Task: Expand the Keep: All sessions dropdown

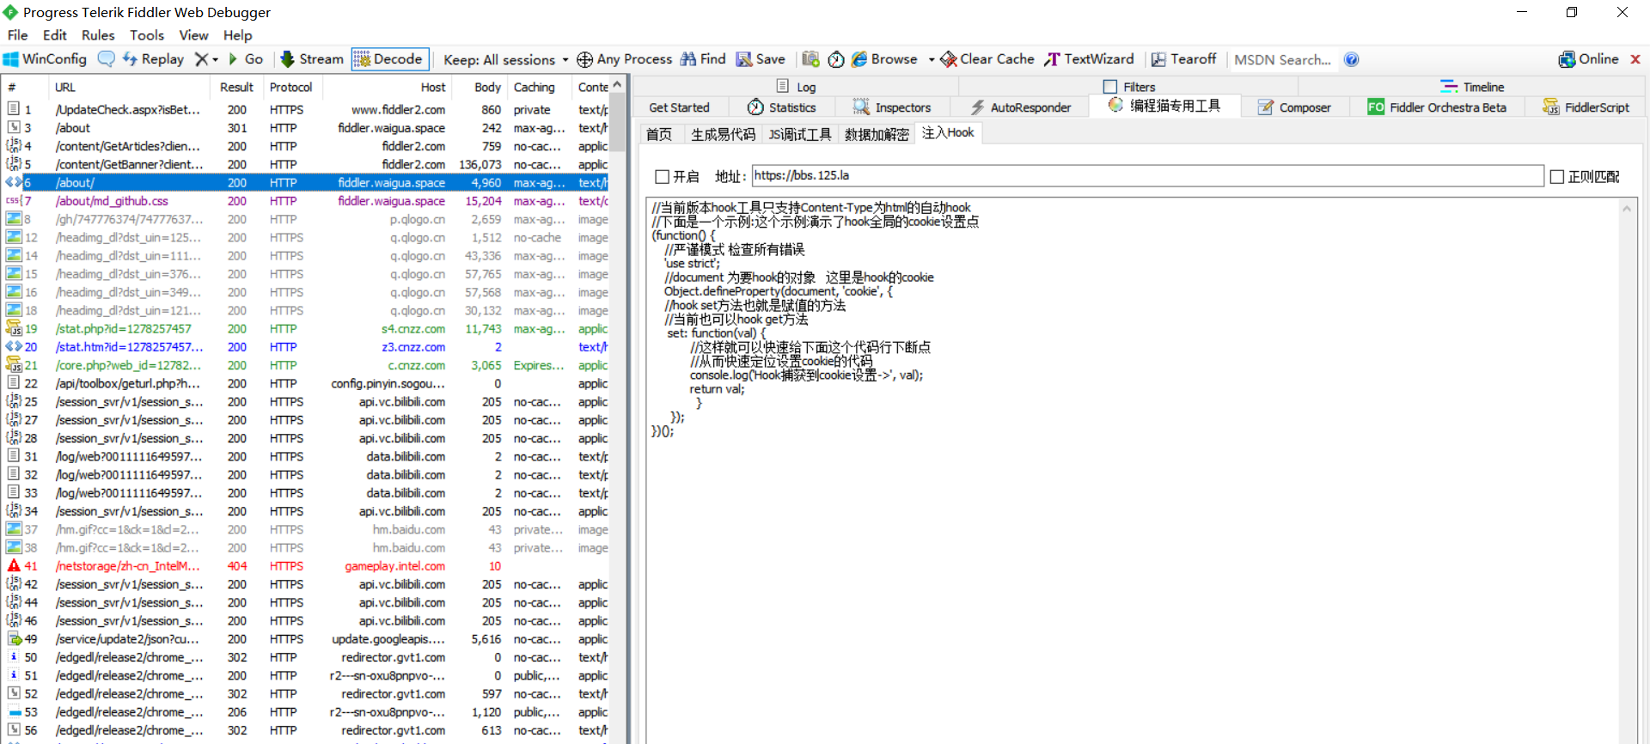Action: [x=506, y=59]
